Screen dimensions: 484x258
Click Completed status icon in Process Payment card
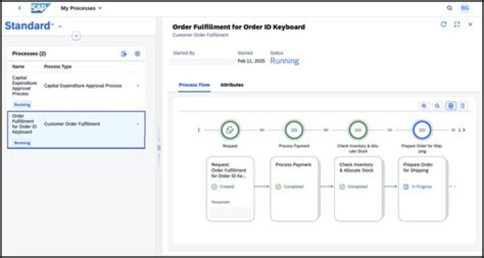[x=278, y=187]
